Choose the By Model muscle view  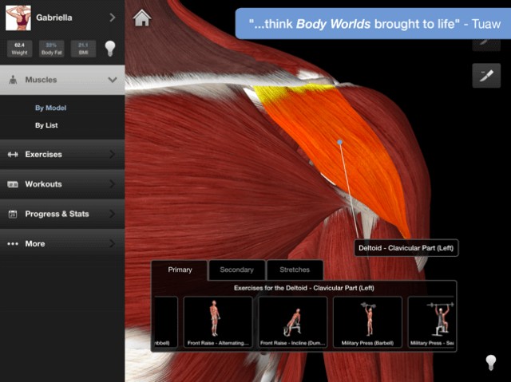pyautogui.click(x=50, y=108)
